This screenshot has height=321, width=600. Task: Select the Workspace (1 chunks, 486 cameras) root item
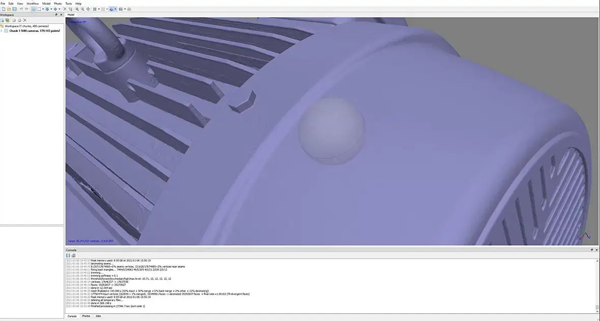tap(27, 26)
